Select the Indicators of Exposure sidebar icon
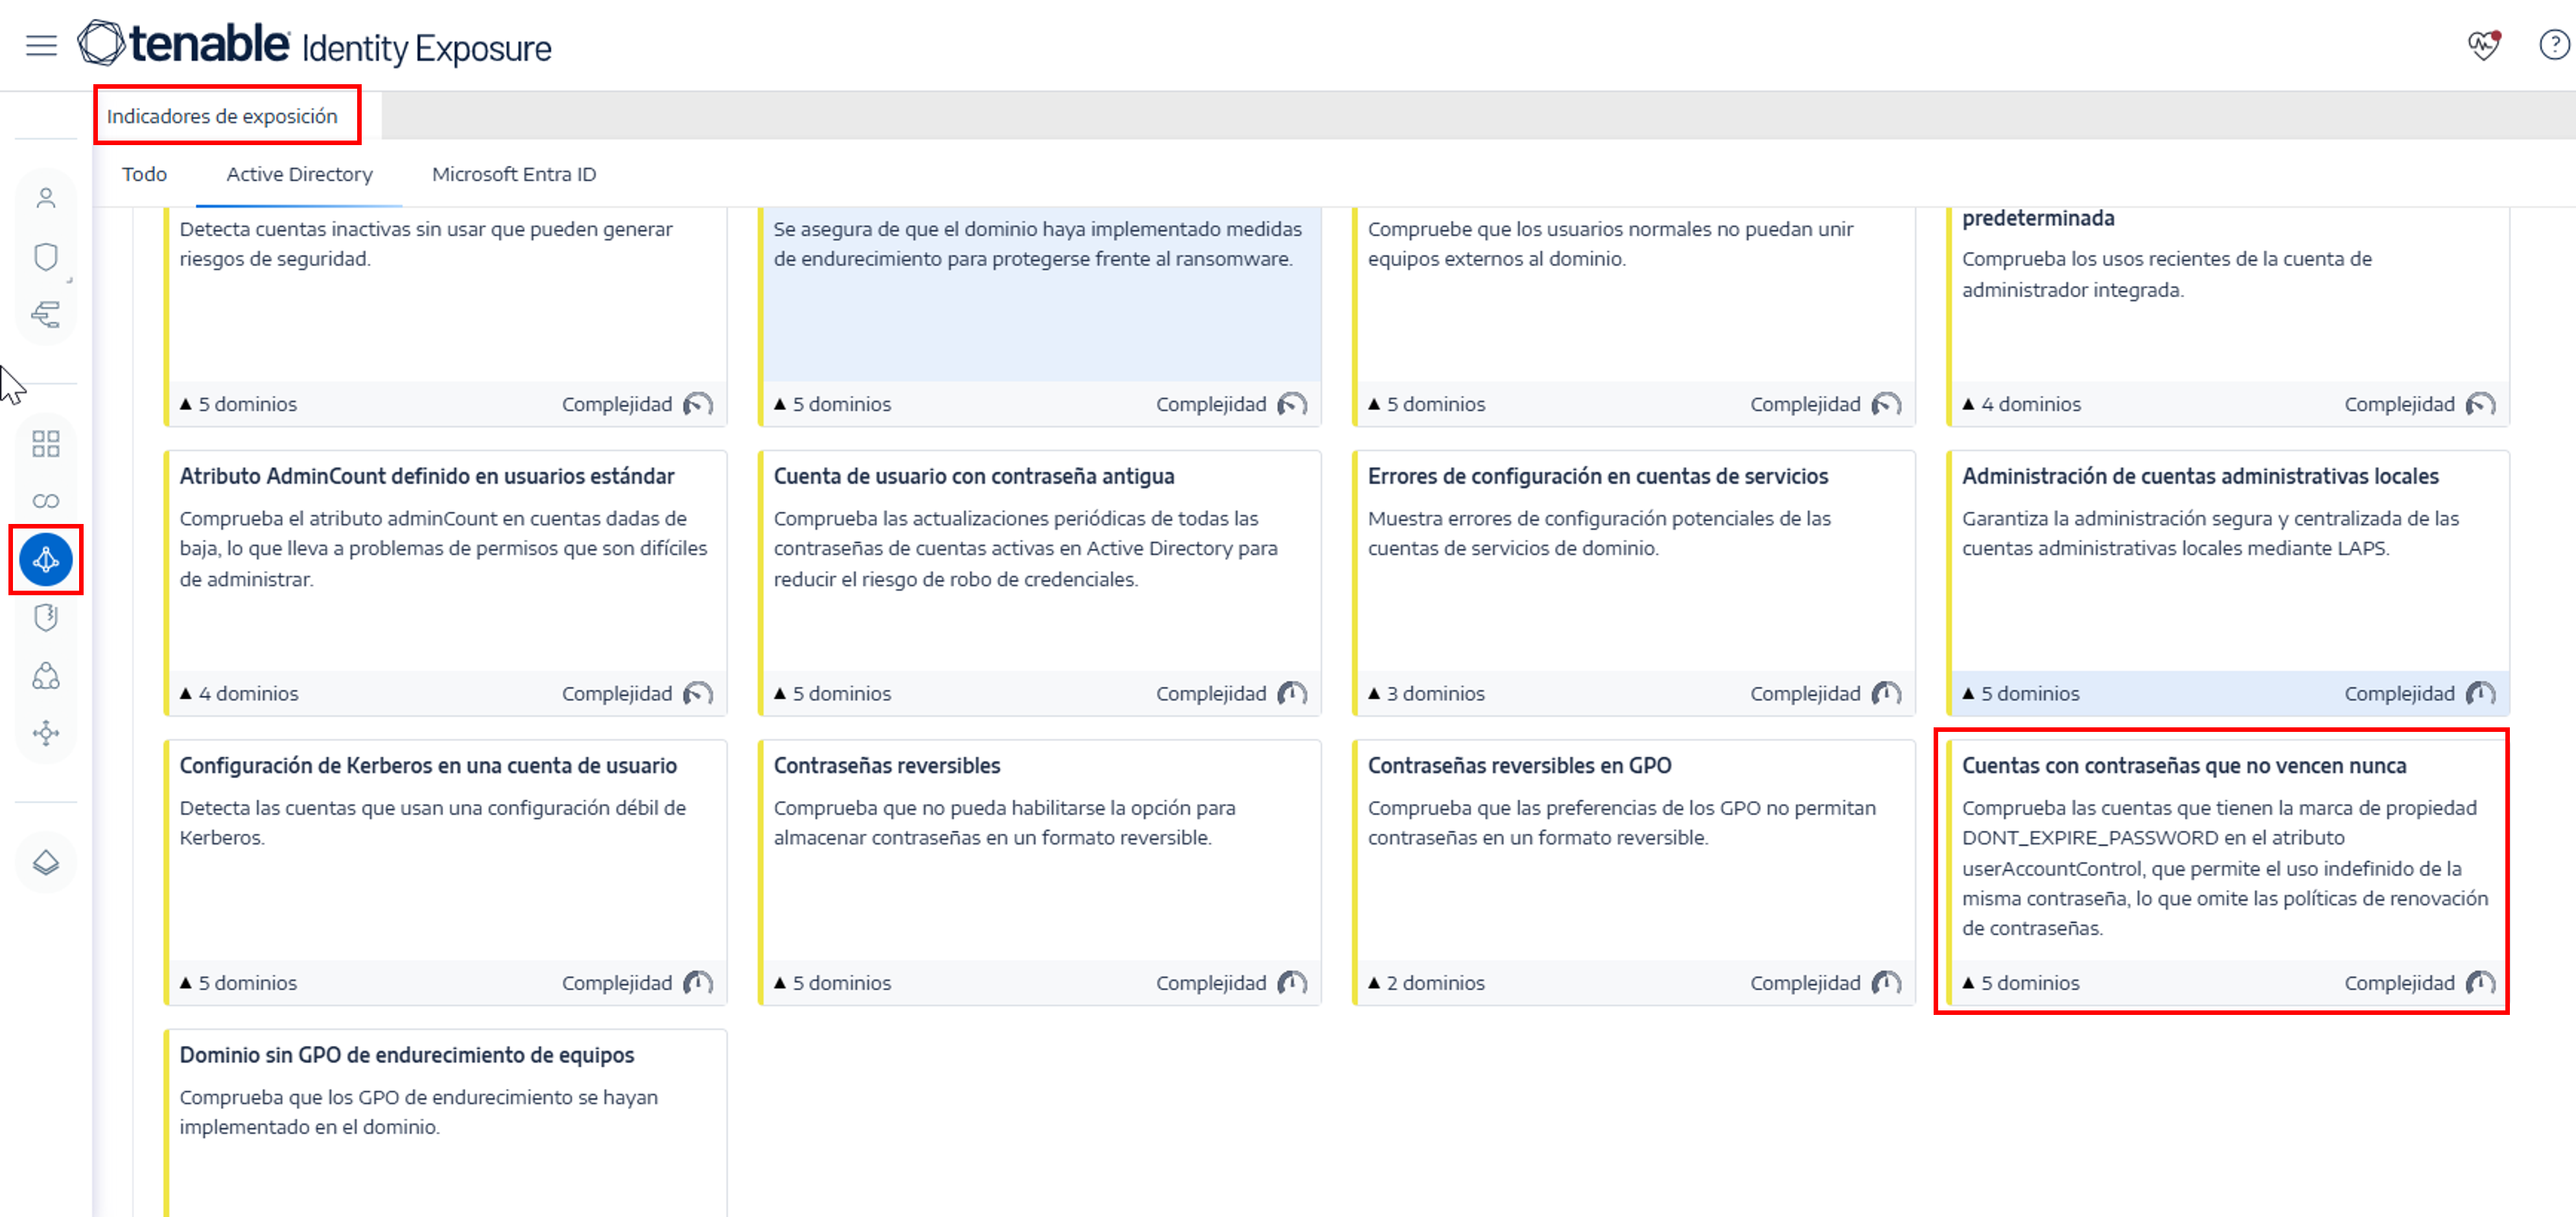The image size is (2576, 1217). [x=46, y=560]
